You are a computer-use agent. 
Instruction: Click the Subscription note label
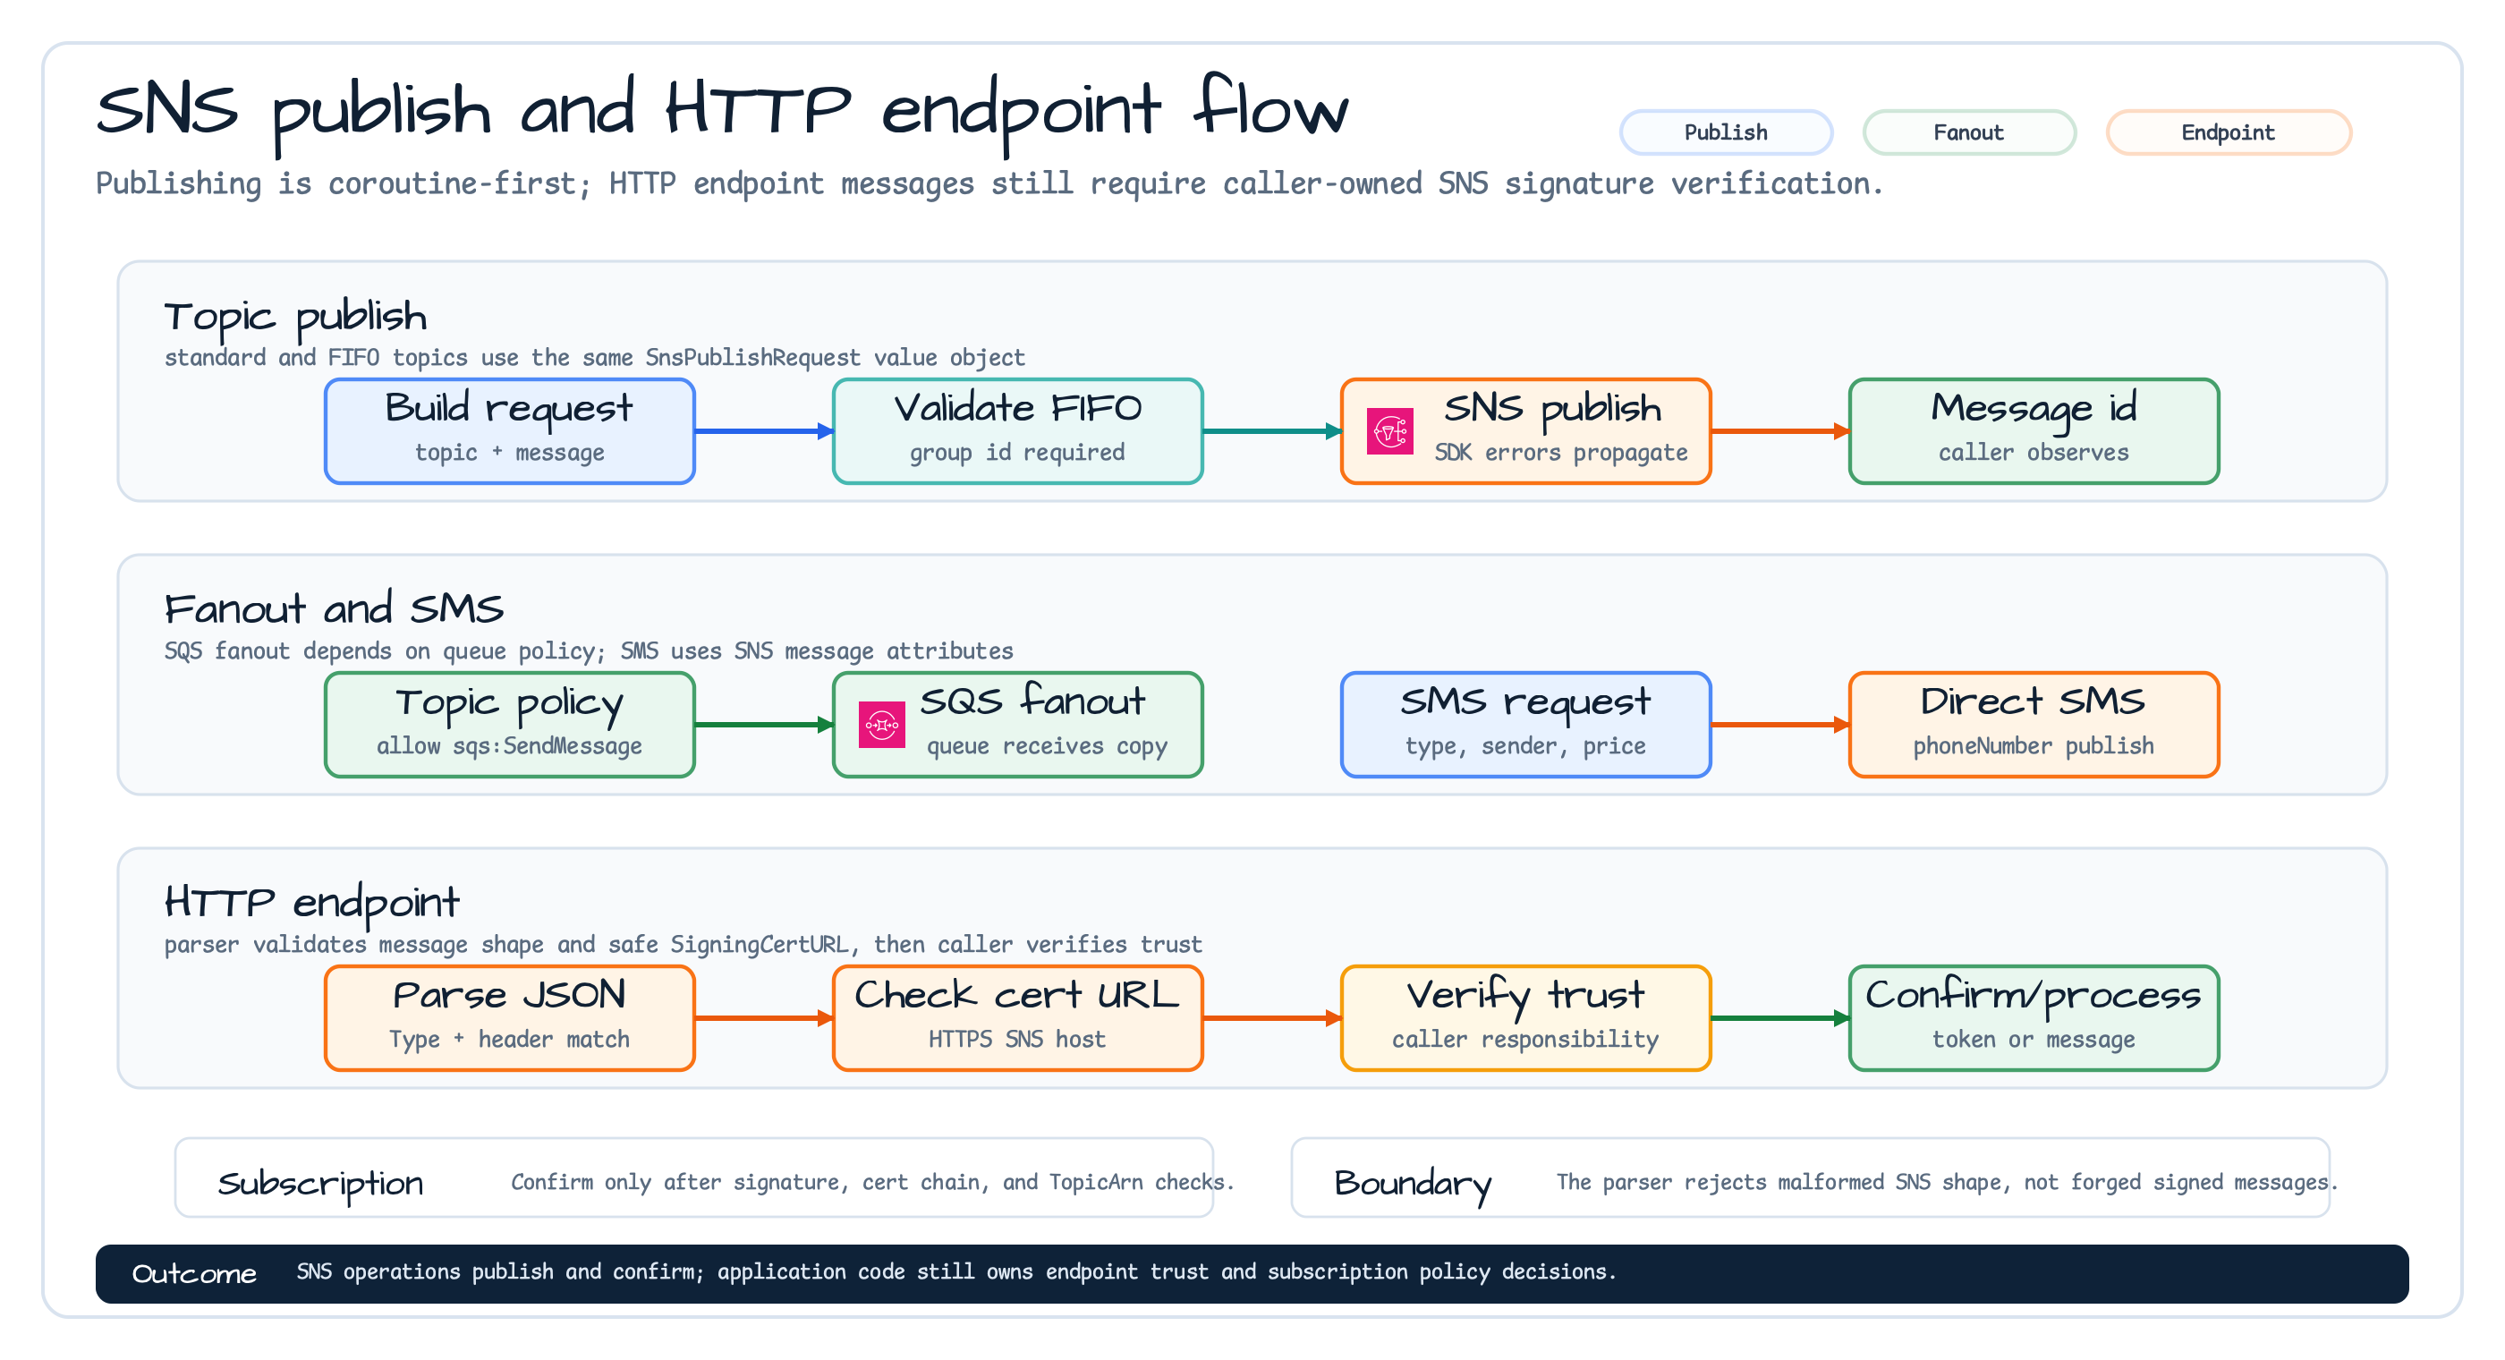[x=320, y=1184]
